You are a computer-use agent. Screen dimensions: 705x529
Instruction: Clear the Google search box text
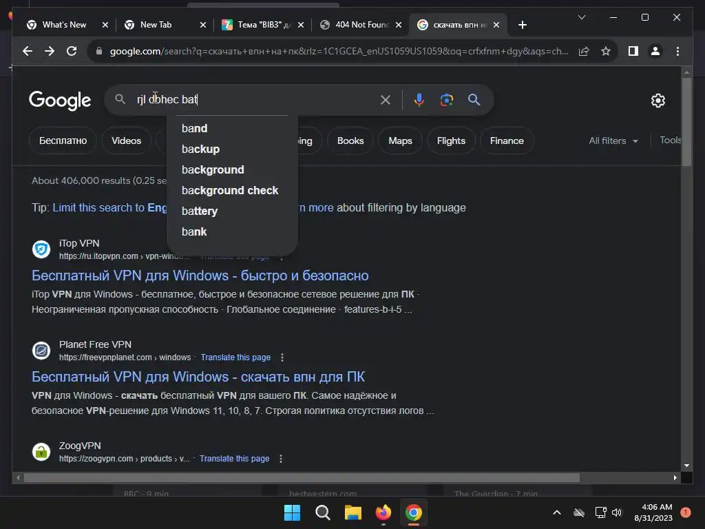pyautogui.click(x=386, y=100)
